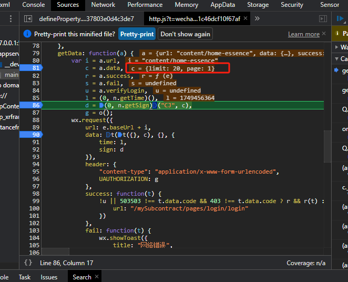Image resolution: width=348 pixels, height=282 pixels.
Task: Click the Pretty-print button
Action: click(x=137, y=34)
